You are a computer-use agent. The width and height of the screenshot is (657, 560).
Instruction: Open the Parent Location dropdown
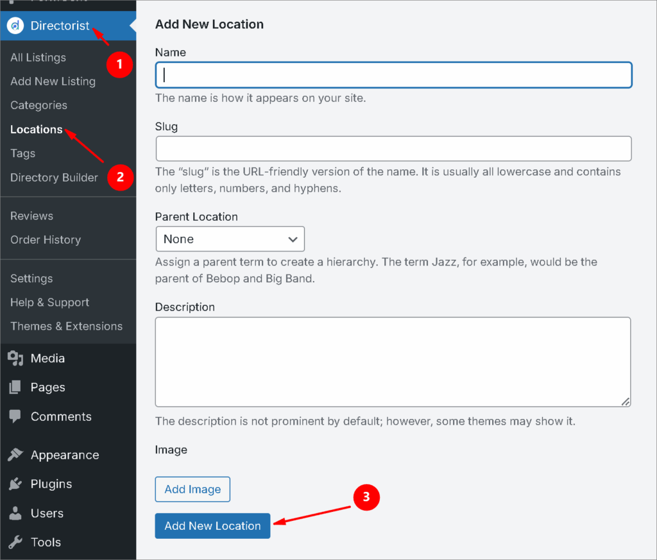point(230,239)
